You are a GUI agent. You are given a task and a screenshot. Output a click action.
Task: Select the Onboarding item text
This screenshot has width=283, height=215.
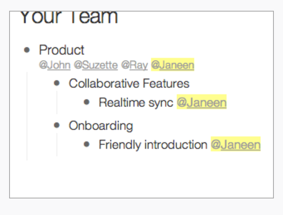pyautogui.click(x=101, y=126)
